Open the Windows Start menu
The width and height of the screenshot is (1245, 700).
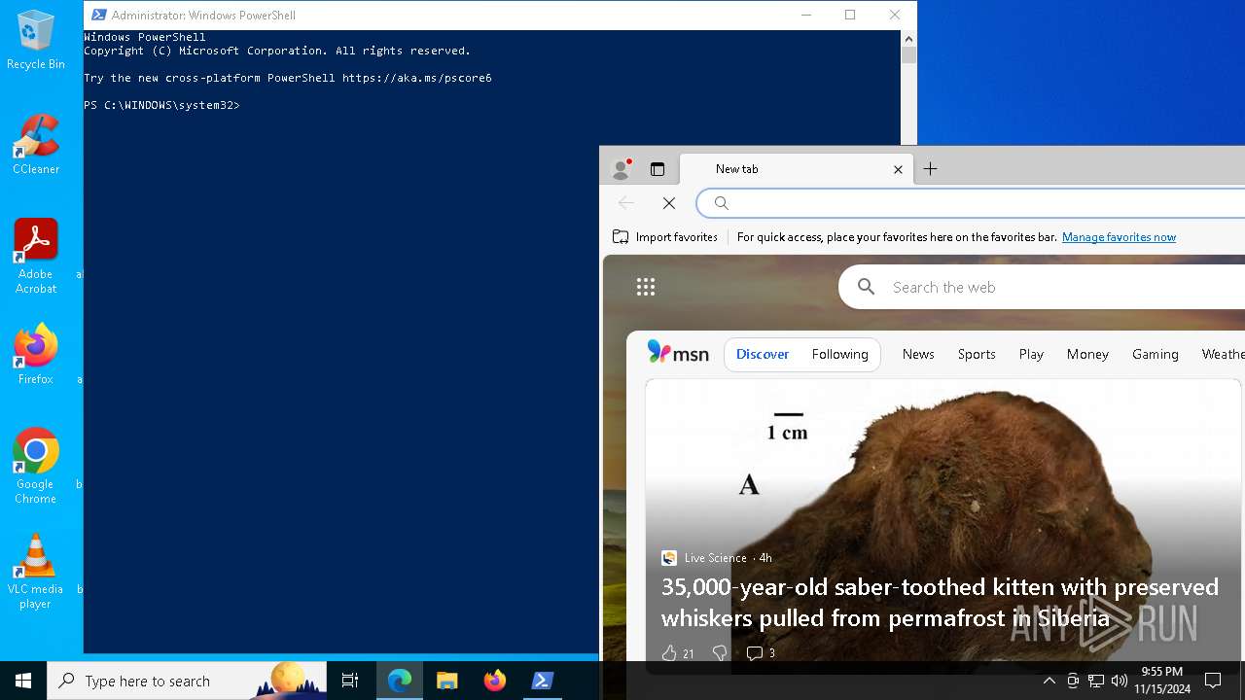click(x=23, y=681)
